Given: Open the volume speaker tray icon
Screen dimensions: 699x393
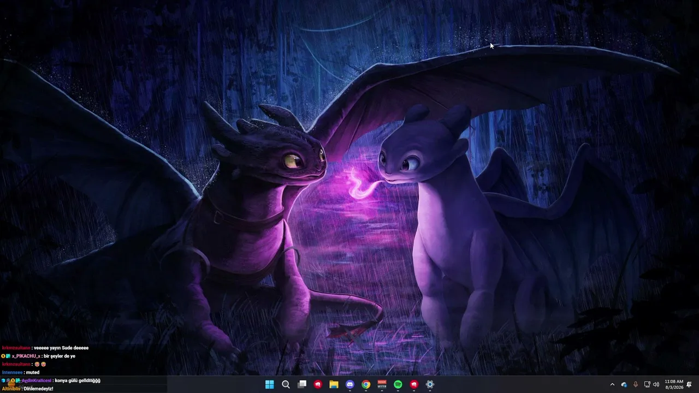Looking at the screenshot, I should pos(656,384).
